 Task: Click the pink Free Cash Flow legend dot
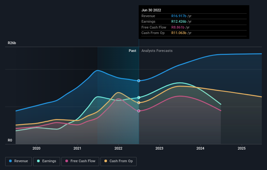point(67,161)
